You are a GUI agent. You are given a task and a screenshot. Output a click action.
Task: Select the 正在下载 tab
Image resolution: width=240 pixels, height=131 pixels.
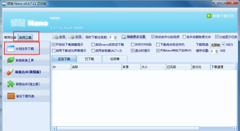pyautogui.click(x=64, y=59)
